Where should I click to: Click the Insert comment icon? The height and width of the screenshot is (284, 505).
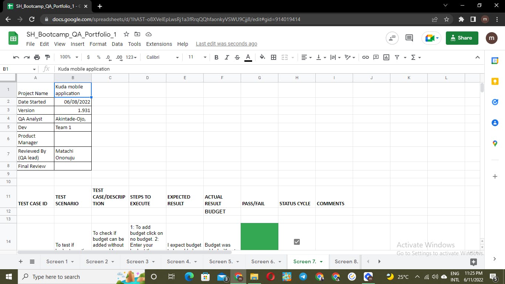pos(376,57)
